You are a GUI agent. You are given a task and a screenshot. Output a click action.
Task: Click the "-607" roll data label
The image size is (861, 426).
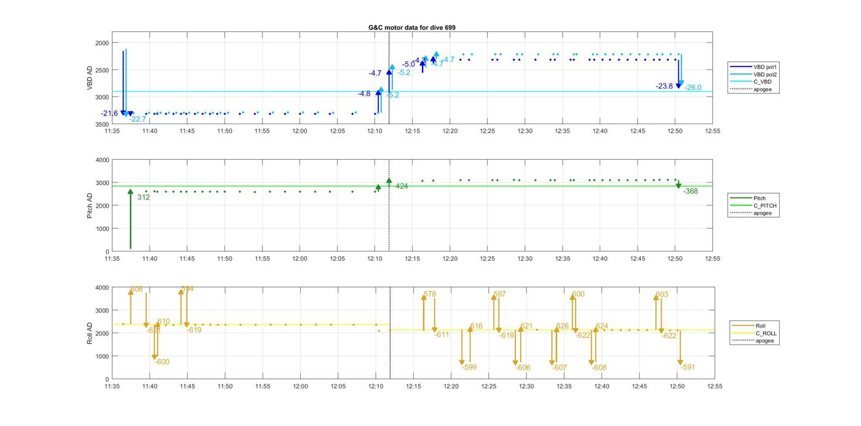[559, 368]
